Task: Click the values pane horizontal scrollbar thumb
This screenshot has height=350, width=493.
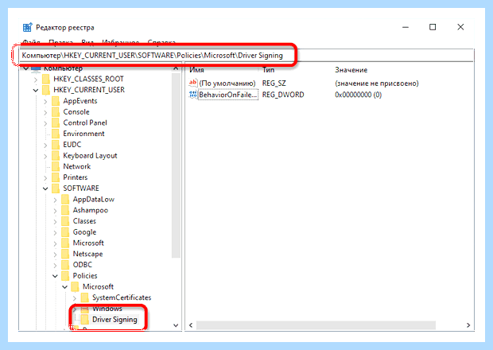Action: coord(316,325)
